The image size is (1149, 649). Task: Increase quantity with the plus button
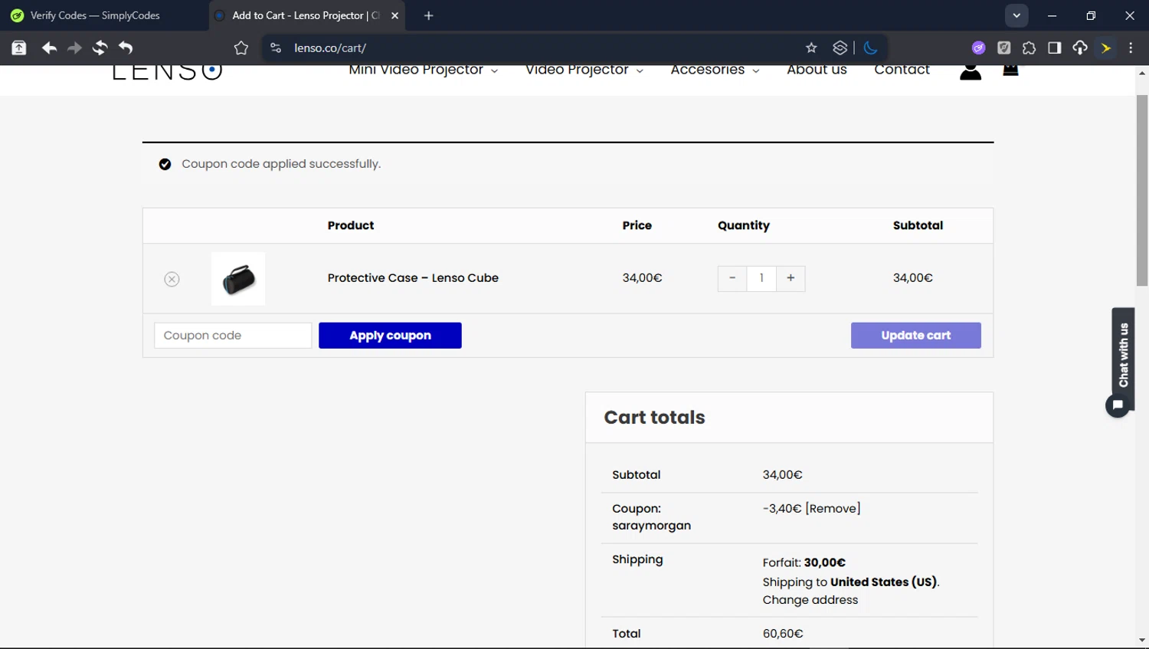coord(791,278)
